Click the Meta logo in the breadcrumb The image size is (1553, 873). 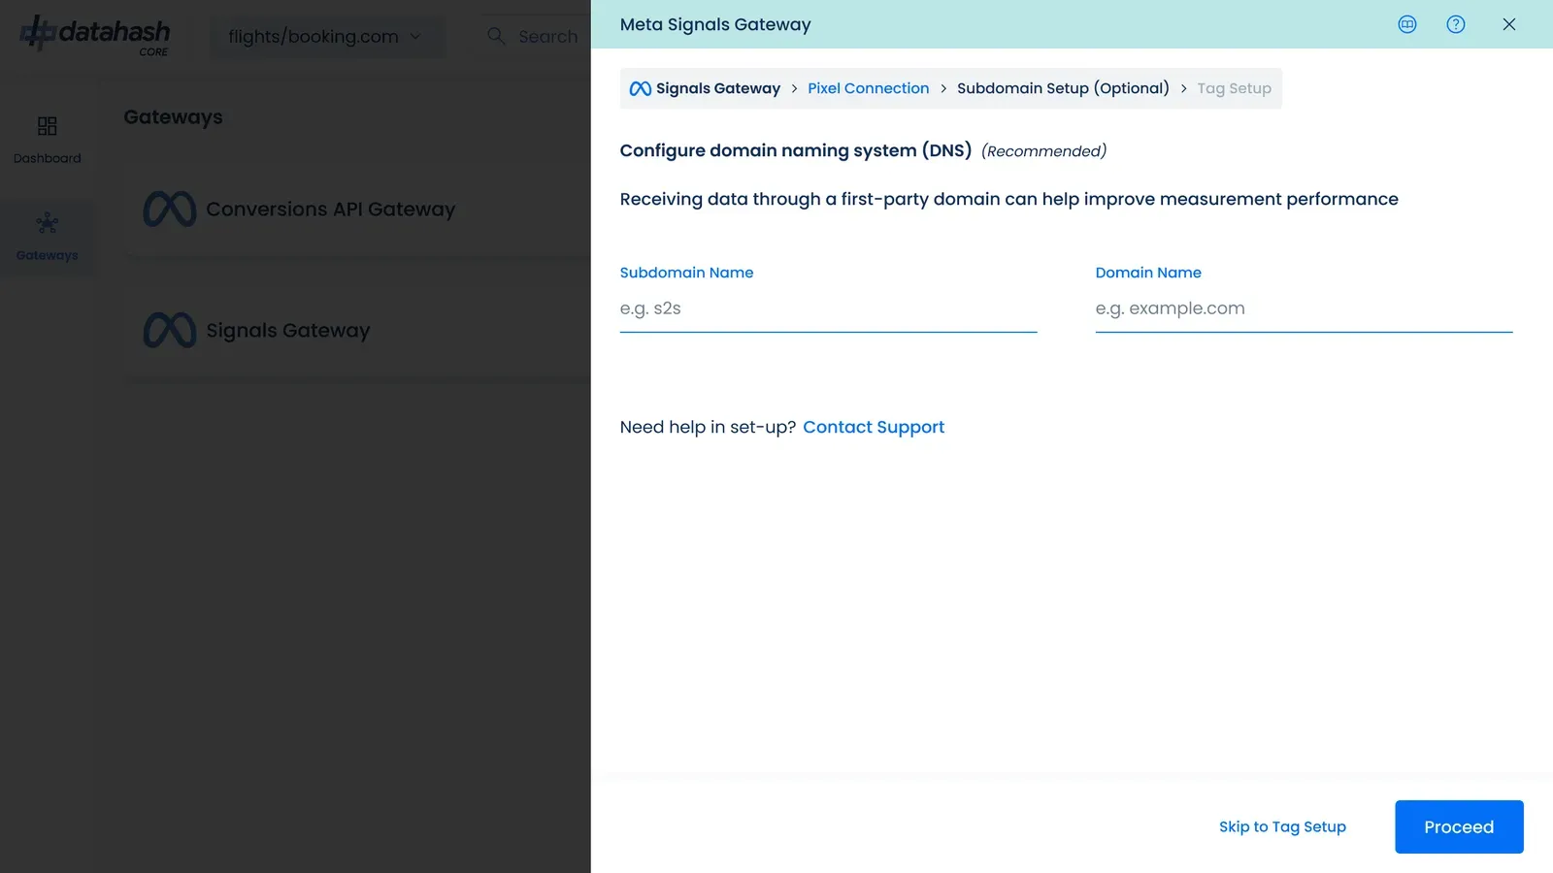641,88
